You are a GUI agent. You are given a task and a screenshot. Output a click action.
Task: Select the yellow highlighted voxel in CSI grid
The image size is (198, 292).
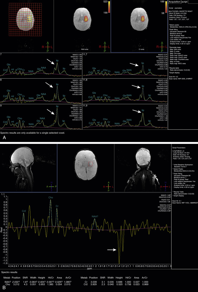click(29, 20)
